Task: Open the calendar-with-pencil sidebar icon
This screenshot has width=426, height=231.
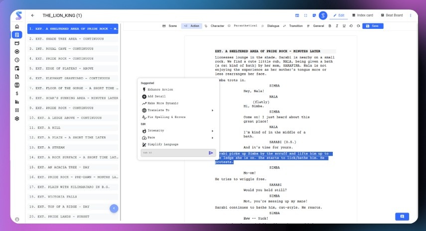Action: click(x=17, y=43)
